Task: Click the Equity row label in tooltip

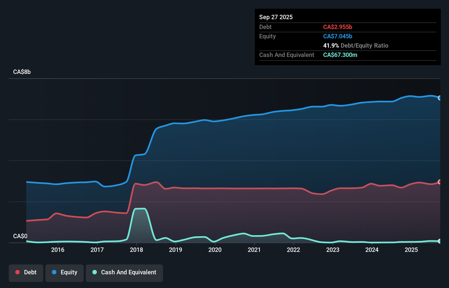Action: click(x=267, y=36)
